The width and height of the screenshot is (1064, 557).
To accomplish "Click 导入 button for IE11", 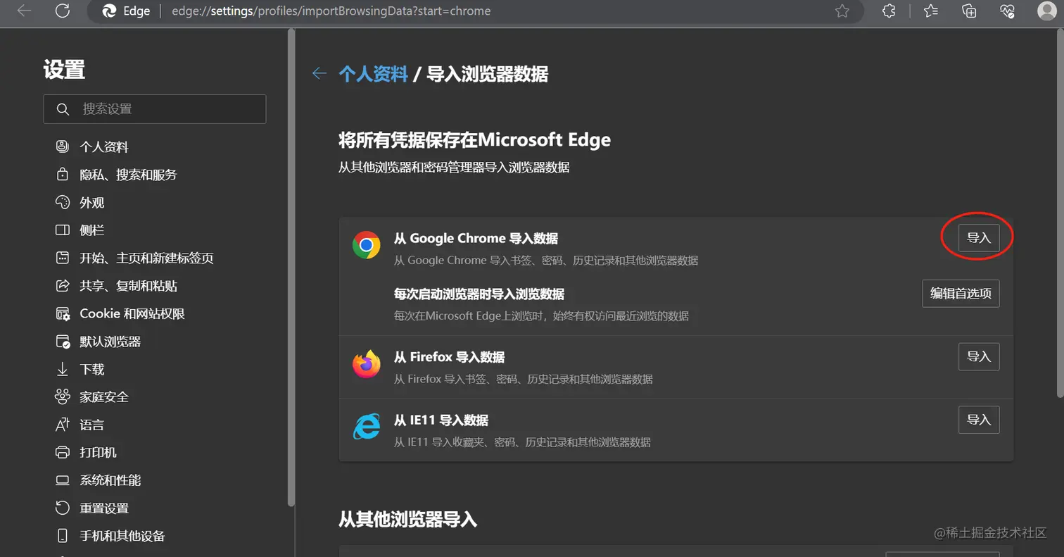I will coord(979,420).
